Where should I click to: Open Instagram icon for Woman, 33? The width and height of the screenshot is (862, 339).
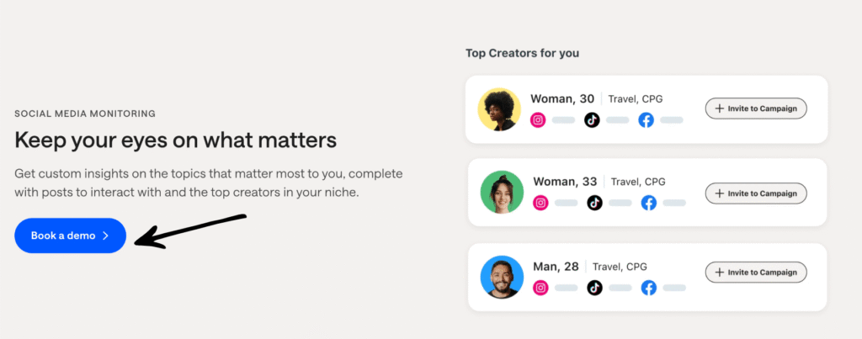541,203
